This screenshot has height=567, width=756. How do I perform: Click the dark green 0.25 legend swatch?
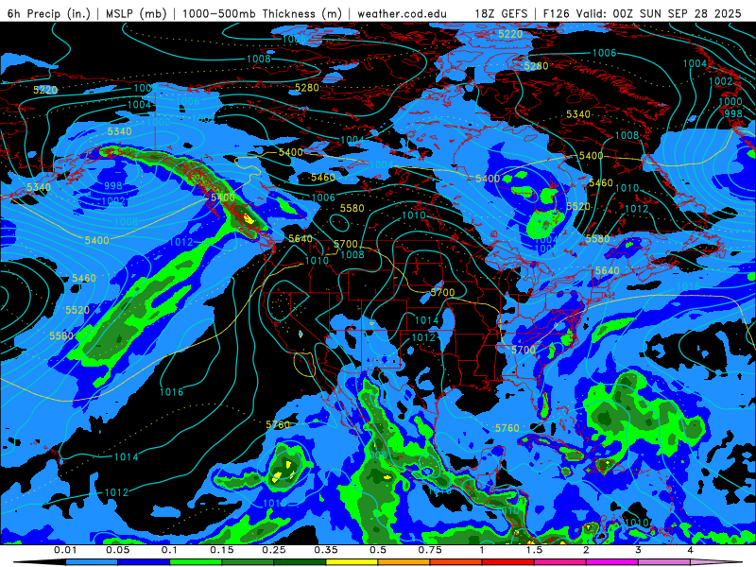coord(300,562)
